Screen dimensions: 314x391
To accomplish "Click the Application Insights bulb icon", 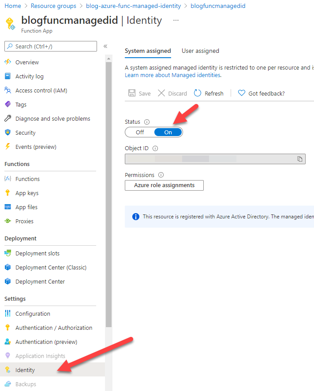I will [8, 356].
